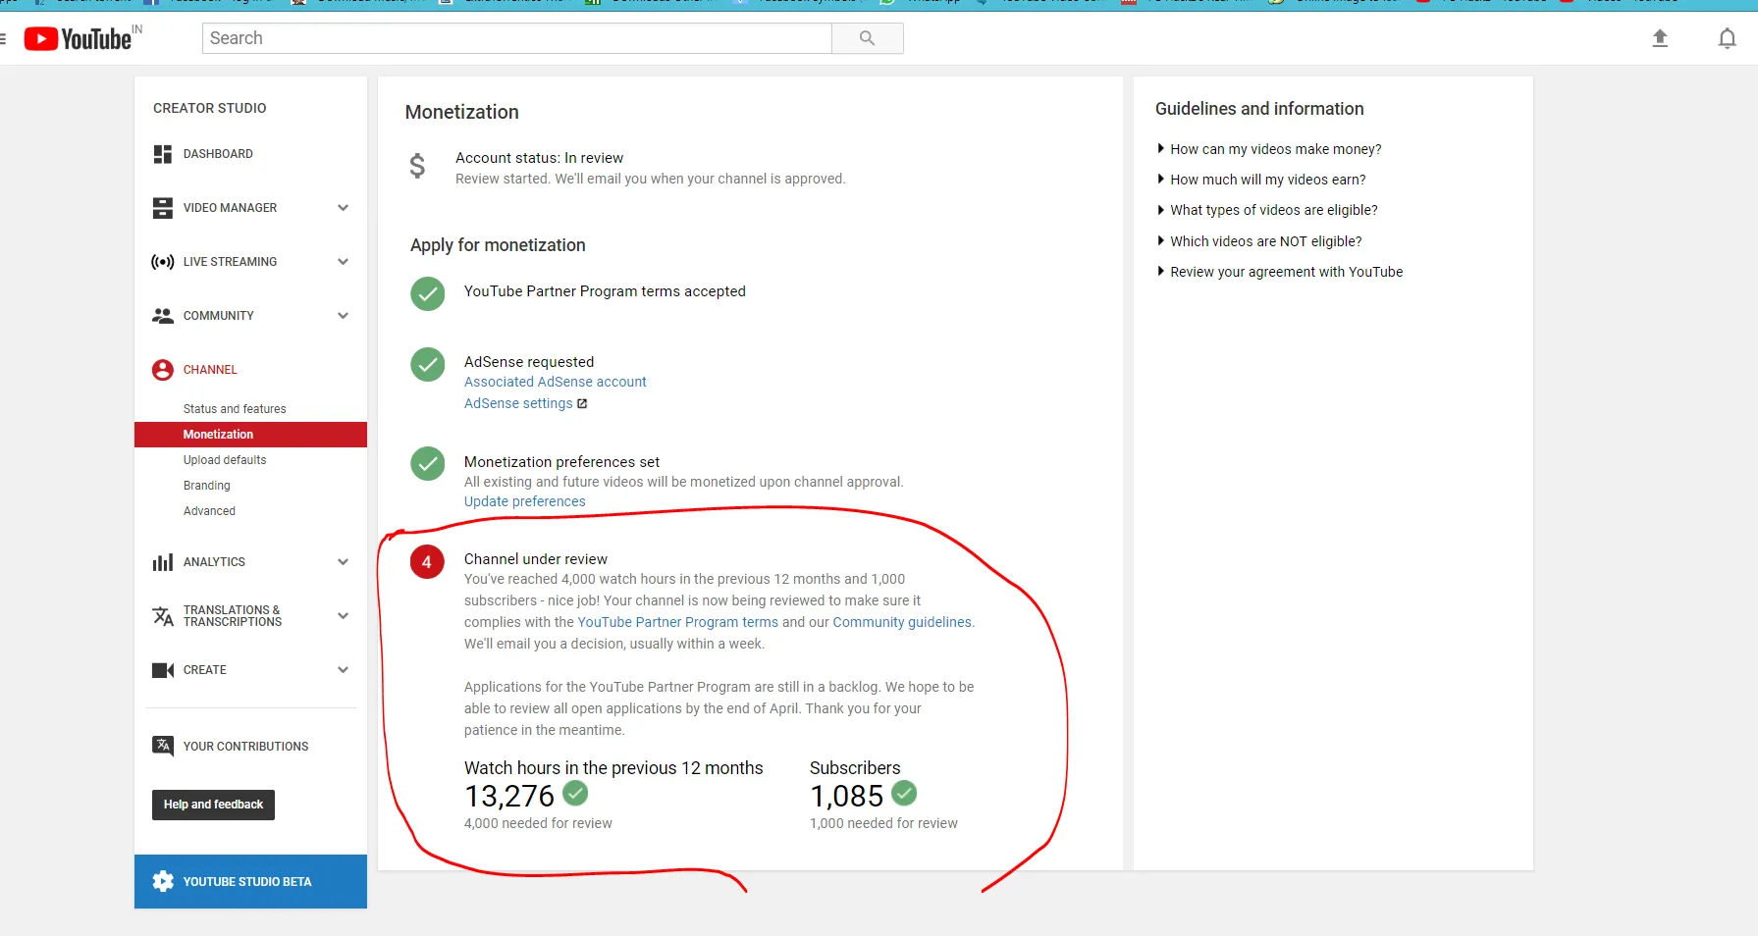Click the Creator Studio heading
This screenshot has height=936, width=1758.
coord(209,108)
